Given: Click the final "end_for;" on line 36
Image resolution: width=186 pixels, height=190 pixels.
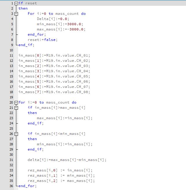Looking at the screenshot, I should 27,186.
